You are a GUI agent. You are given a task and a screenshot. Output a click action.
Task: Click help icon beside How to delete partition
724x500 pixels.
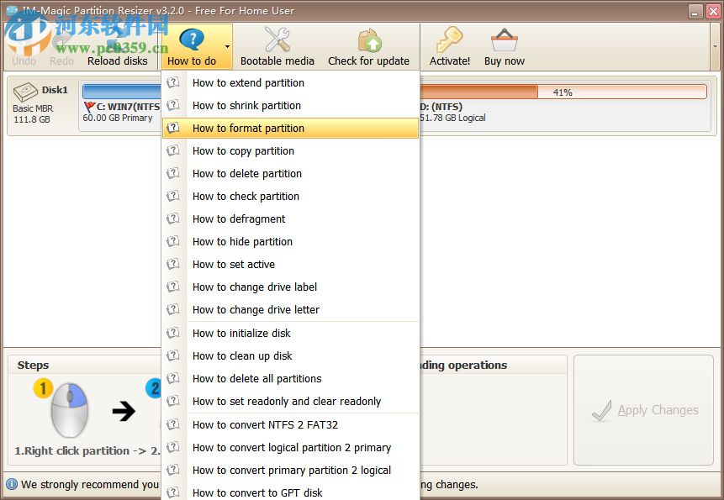(x=173, y=173)
